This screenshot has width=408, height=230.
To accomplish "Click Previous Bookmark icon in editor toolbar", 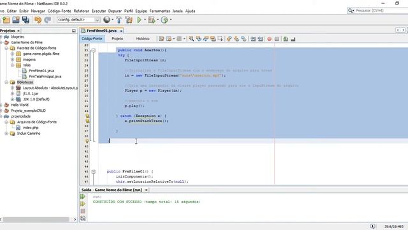I will (x=229, y=39).
